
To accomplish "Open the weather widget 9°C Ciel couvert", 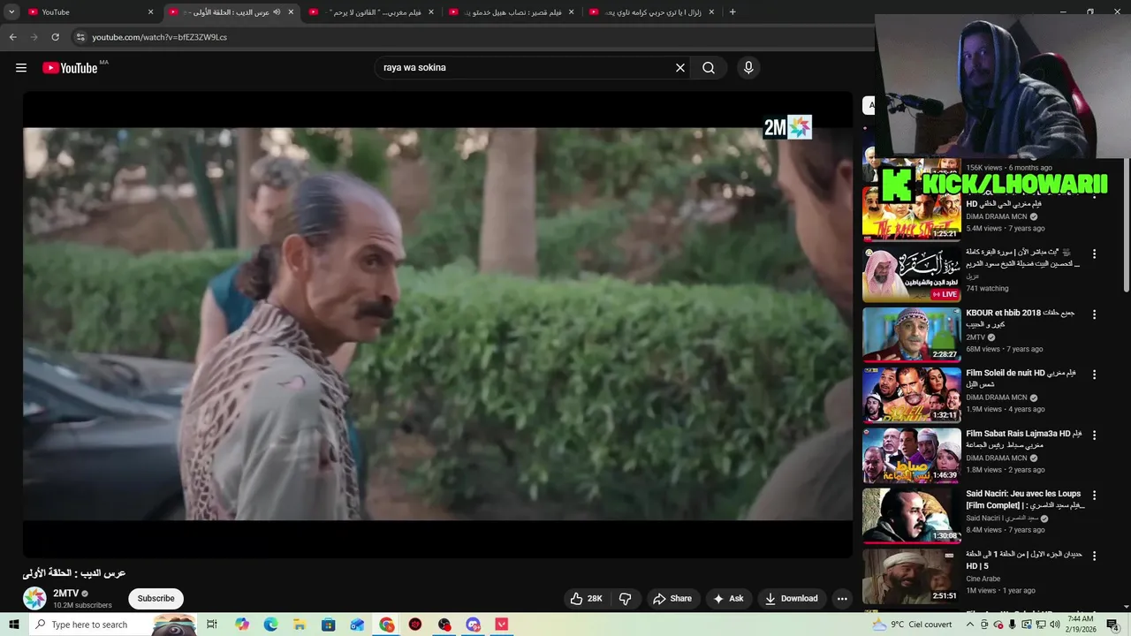I will click(913, 625).
